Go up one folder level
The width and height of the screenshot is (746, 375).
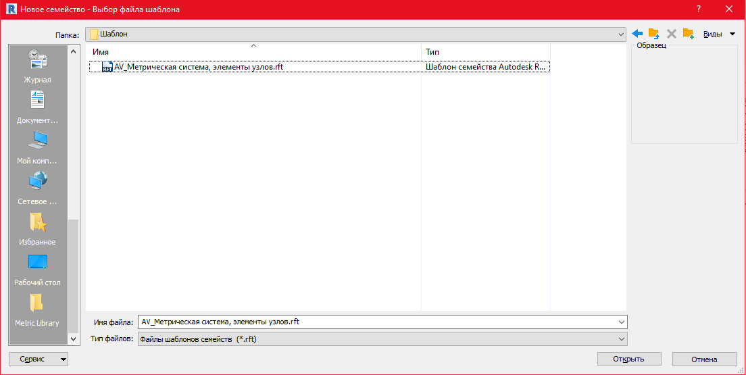654,34
